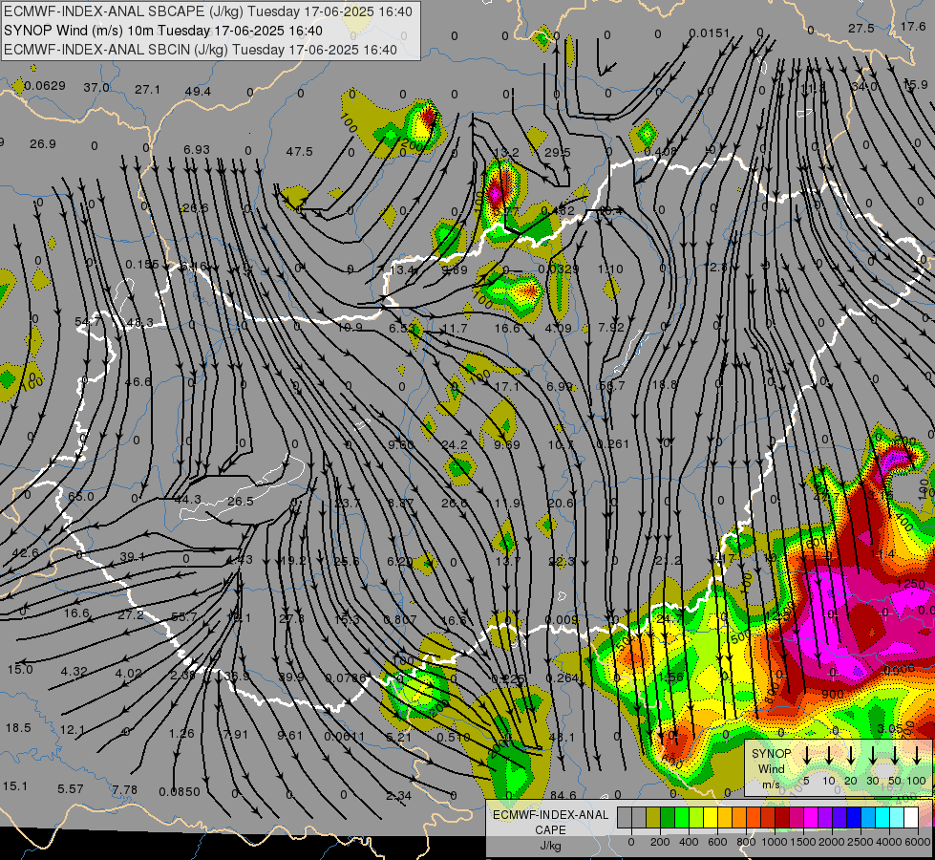Click the SYNOP wind arrow for 10 m/s
This screenshot has width=935, height=860.
[x=829, y=756]
